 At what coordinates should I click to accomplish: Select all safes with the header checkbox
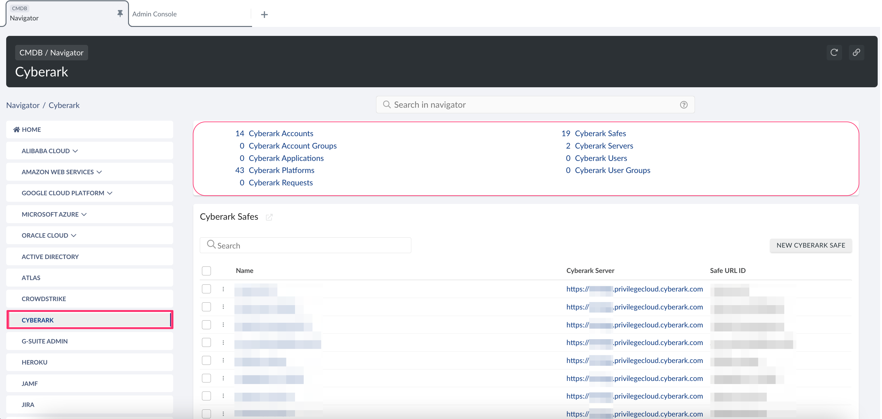[x=207, y=271]
